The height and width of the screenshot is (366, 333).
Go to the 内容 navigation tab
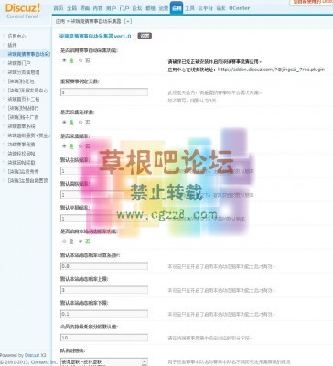pyautogui.click(x=98, y=8)
